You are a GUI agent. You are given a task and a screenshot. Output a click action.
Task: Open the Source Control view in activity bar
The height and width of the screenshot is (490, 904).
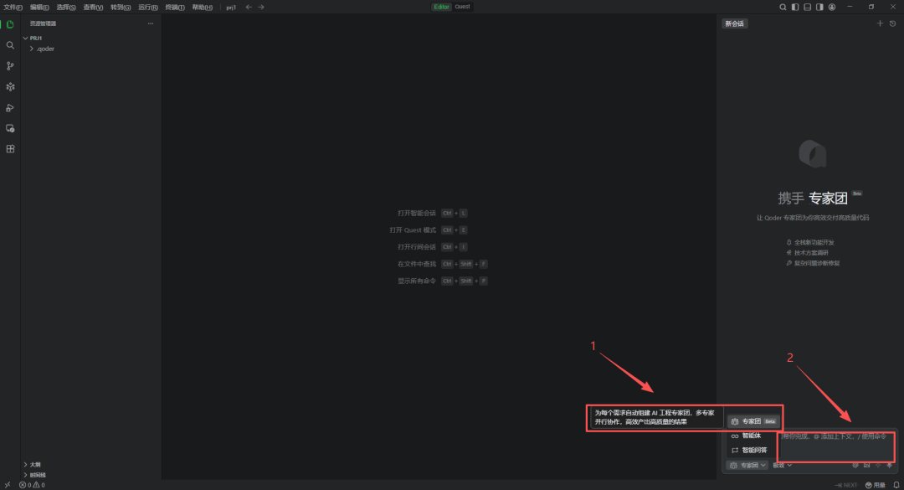[10, 66]
